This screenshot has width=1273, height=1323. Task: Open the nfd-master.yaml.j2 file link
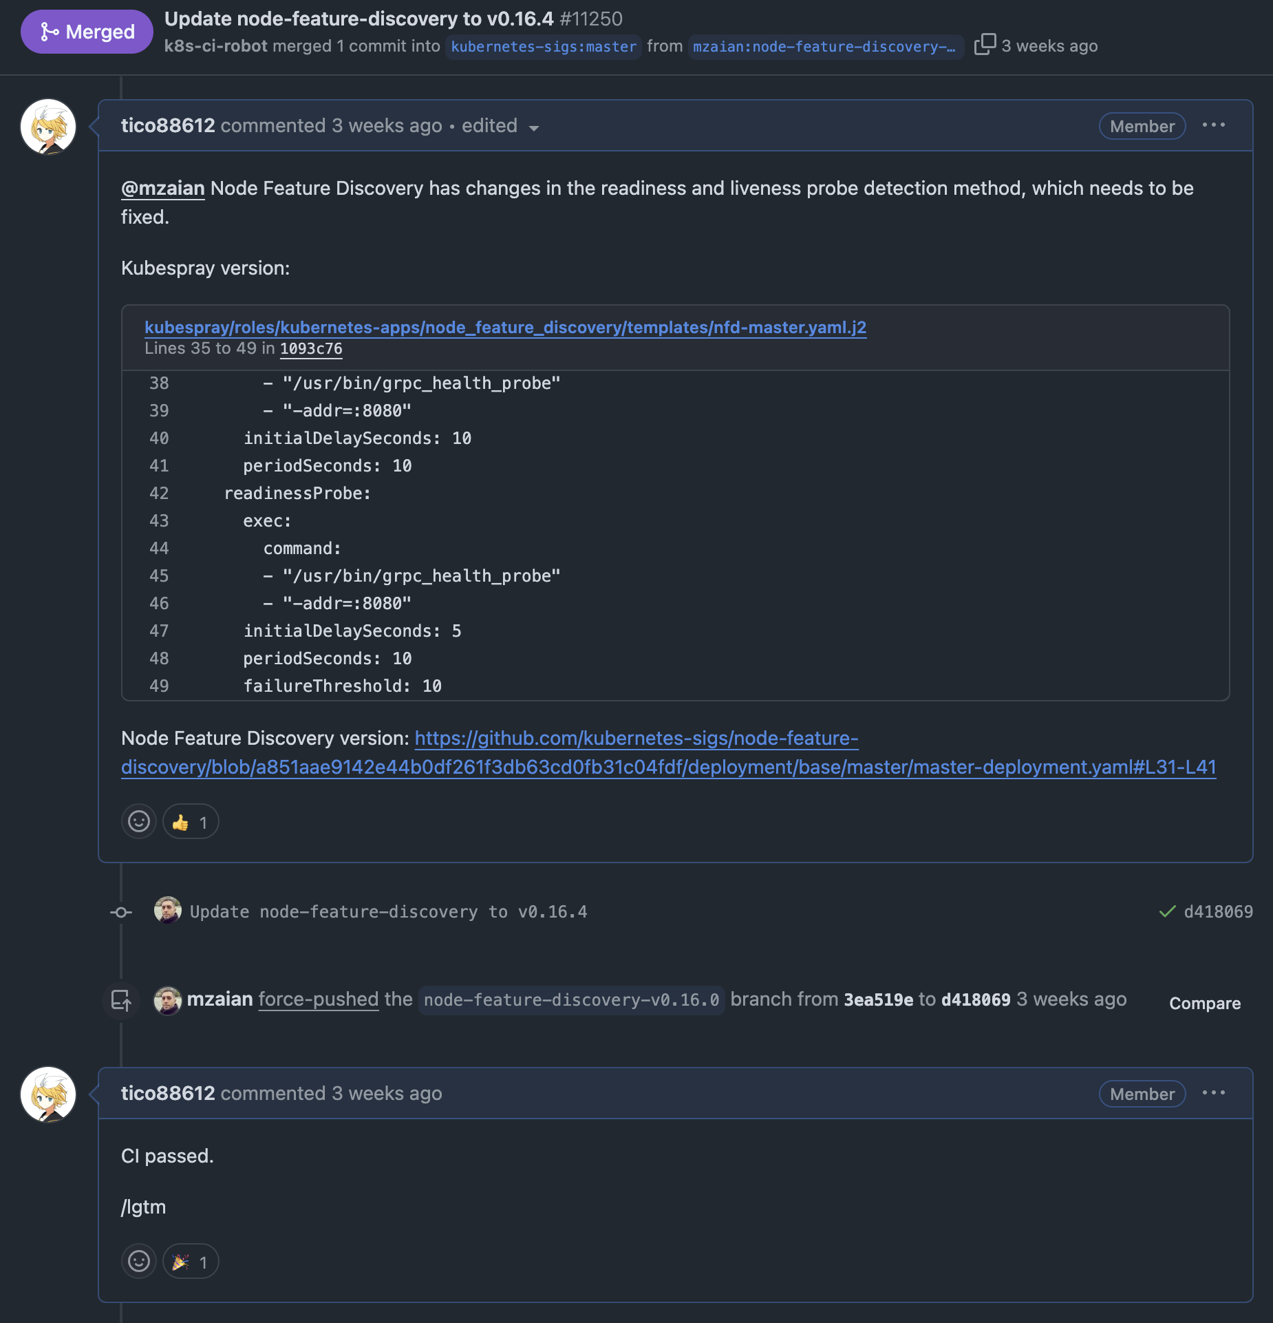point(504,328)
